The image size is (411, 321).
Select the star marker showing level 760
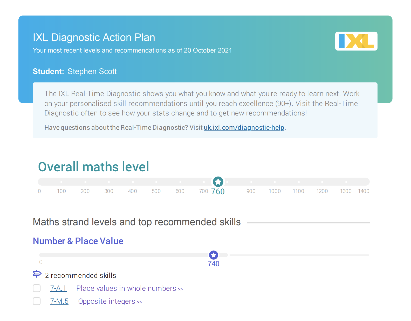218,182
